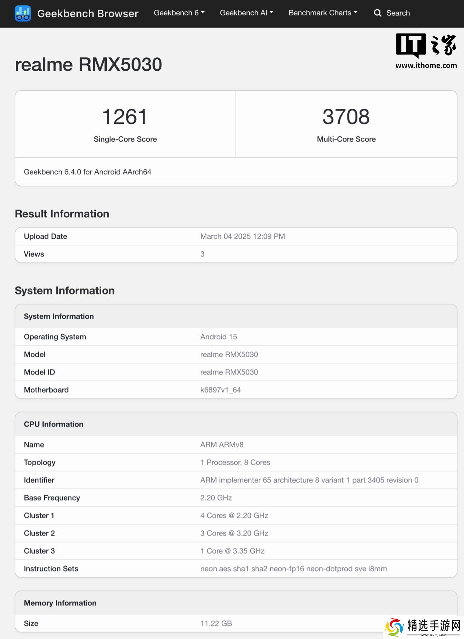Click the colorful swirl logo at bottom right
The image size is (464, 639).
[x=394, y=627]
